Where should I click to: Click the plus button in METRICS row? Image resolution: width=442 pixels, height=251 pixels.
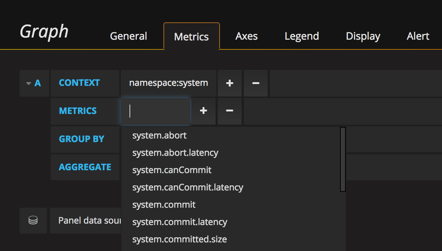(204, 111)
